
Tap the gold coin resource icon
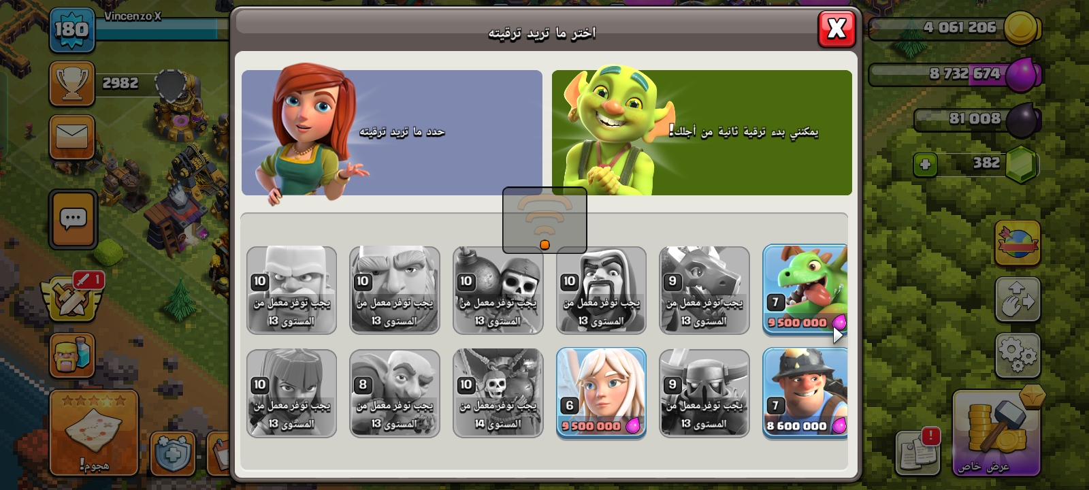pos(1022,29)
